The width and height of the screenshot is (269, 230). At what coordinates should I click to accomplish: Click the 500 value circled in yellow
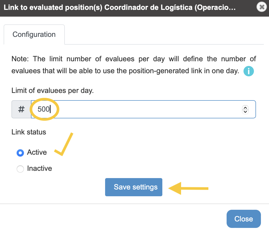[43, 109]
